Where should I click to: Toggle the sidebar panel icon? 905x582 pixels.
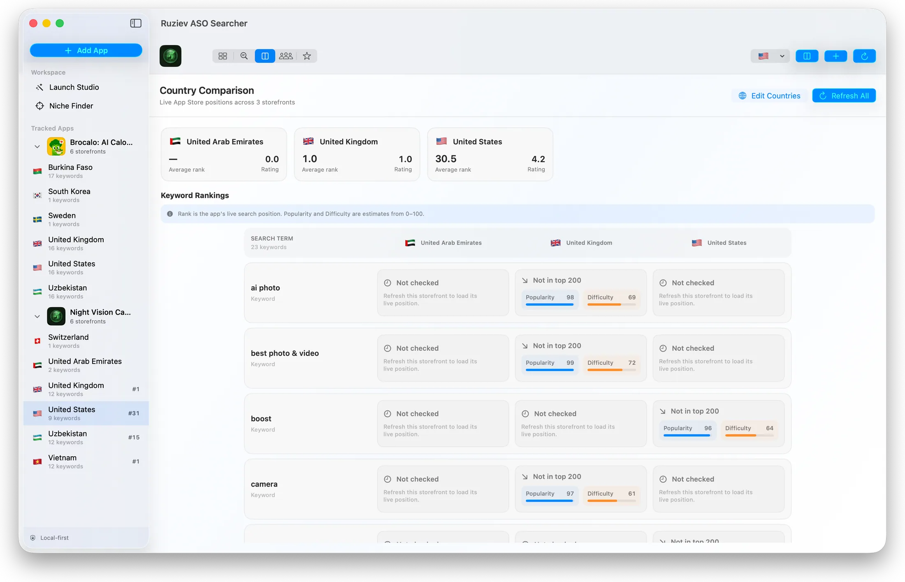pyautogui.click(x=136, y=23)
